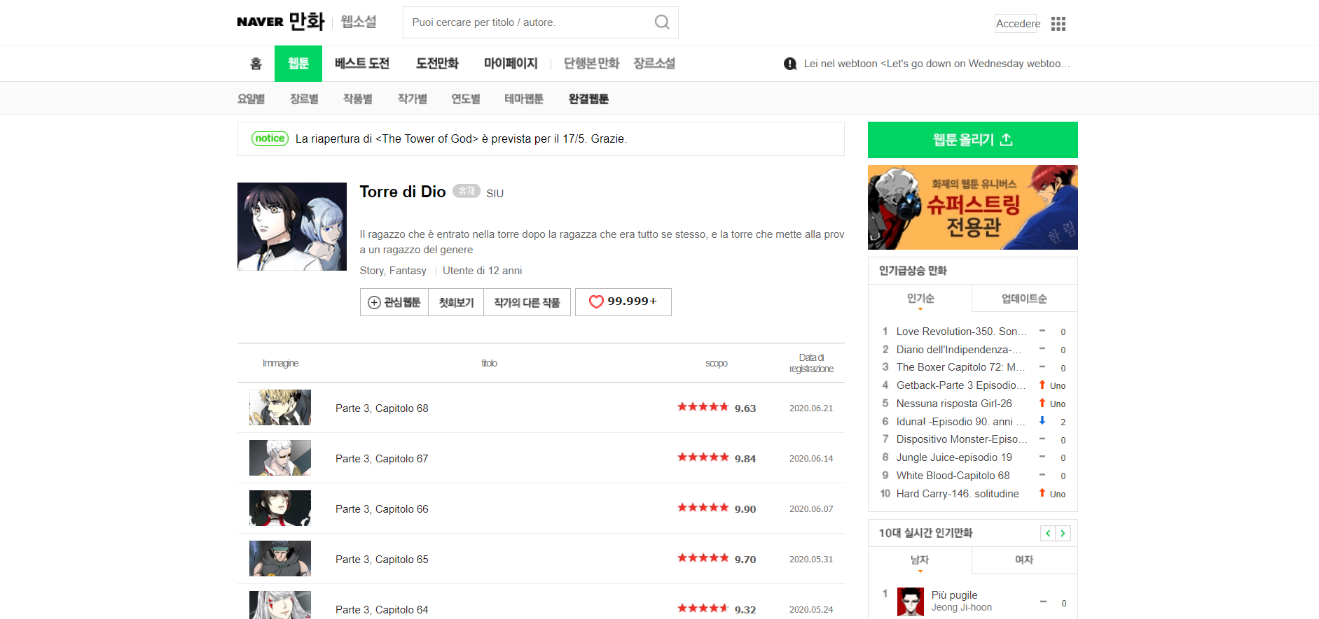This screenshot has width=1319, height=619.
Task: Select the 작품별 submenu tab
Action: point(358,99)
